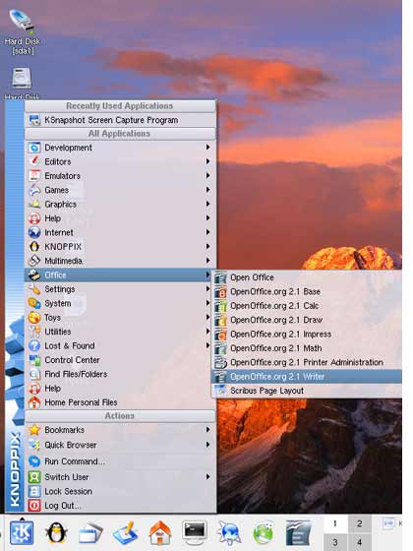Switch to virtual desktop 1
This screenshot has height=551, width=413.
point(335,523)
